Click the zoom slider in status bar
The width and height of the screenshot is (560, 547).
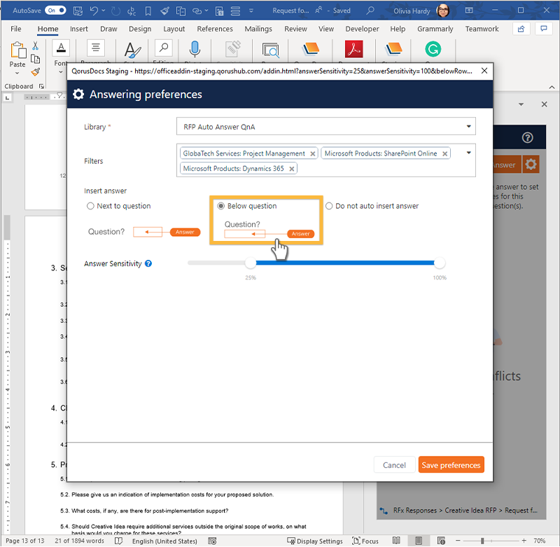pyautogui.click(x=491, y=541)
